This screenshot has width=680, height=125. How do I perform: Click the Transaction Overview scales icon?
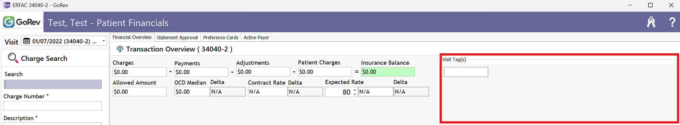coord(120,49)
